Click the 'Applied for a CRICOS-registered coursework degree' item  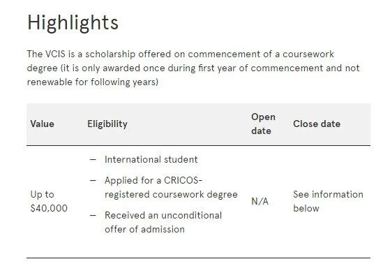pyautogui.click(x=171, y=187)
